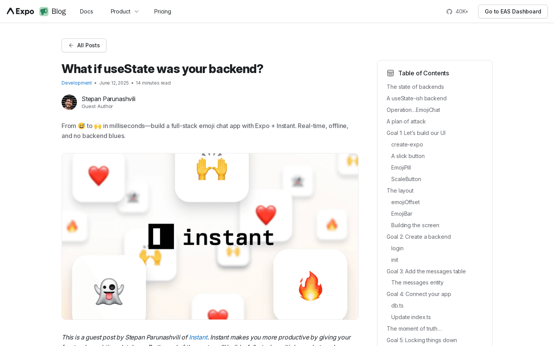
Task: Click the GitHub 40K+ stars icon
Action: (449, 12)
